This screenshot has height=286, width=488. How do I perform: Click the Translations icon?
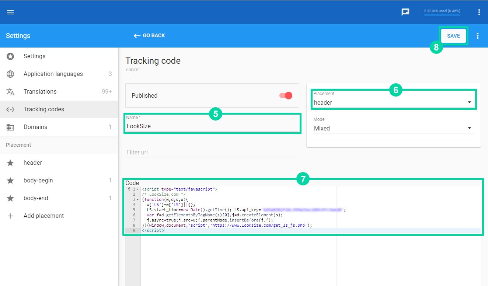click(10, 92)
